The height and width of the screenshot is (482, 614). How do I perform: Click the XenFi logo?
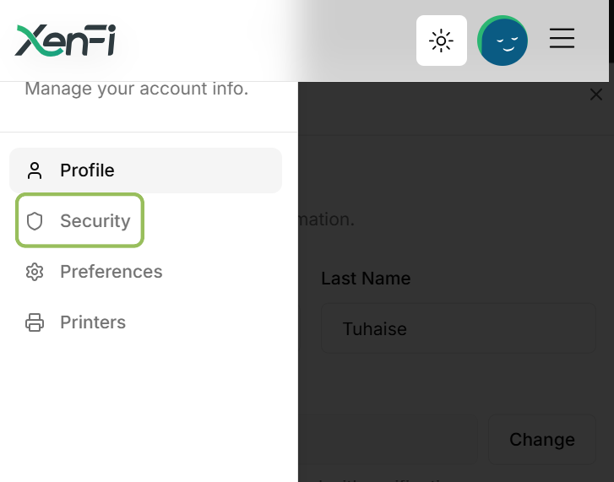click(65, 41)
